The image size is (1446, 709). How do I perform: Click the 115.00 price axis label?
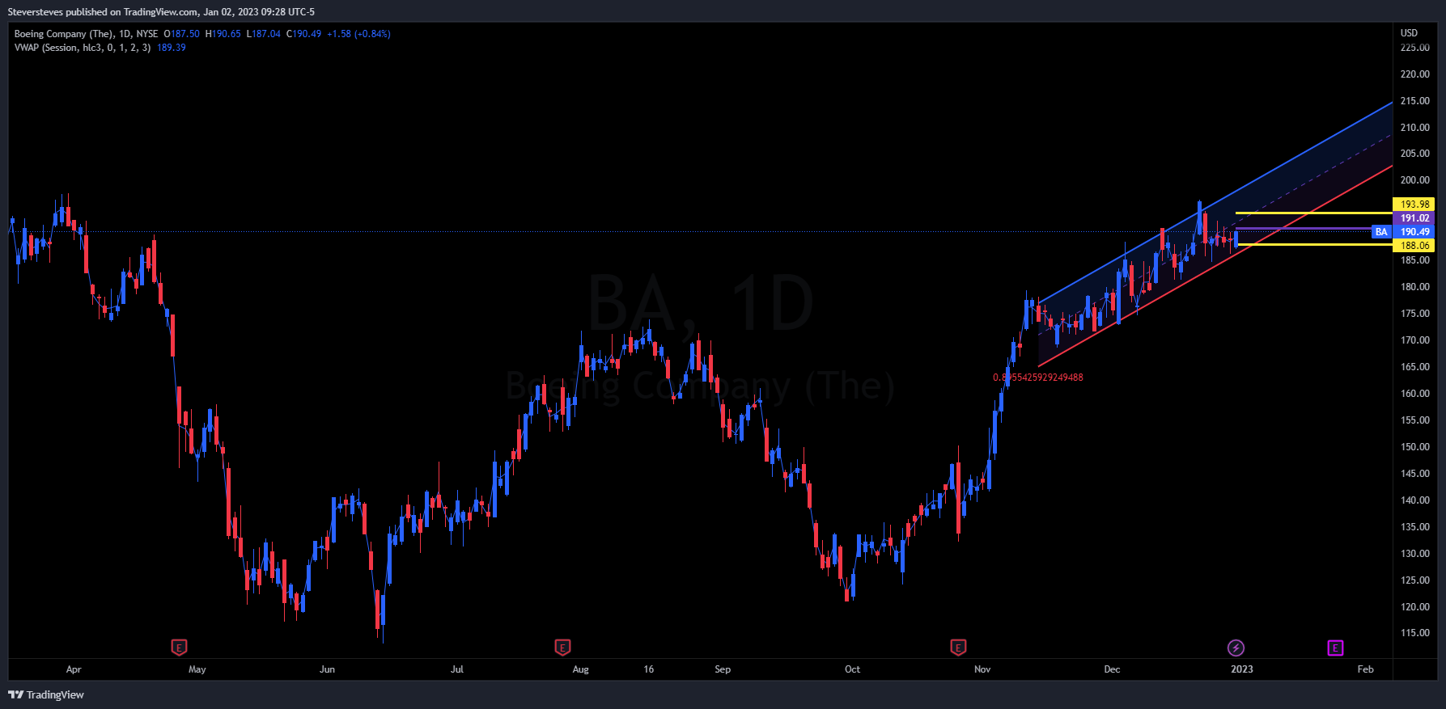click(1415, 633)
